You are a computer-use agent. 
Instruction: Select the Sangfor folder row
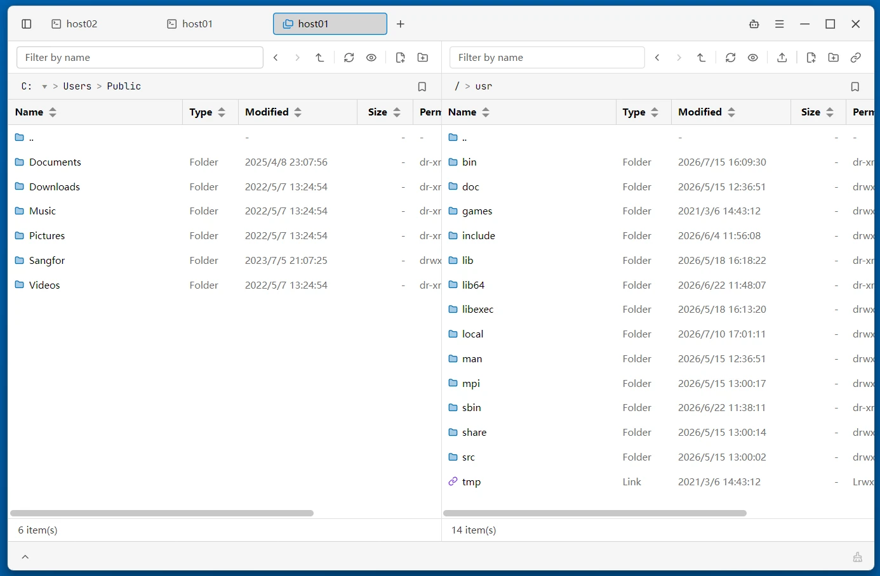[225, 261]
